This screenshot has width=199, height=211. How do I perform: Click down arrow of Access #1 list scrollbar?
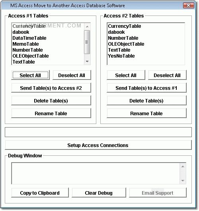tap(87, 62)
